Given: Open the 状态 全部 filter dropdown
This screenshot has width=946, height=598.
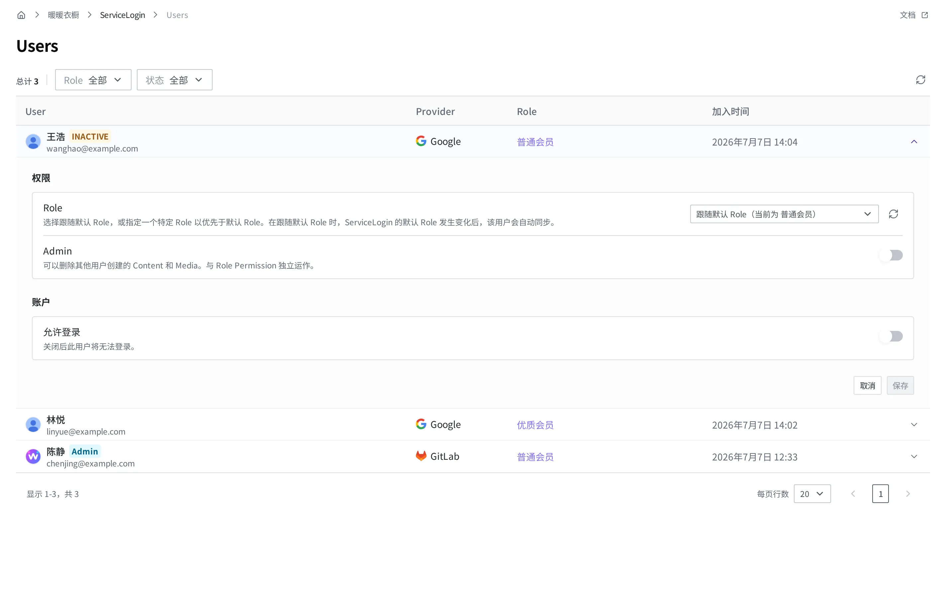Looking at the screenshot, I should [x=174, y=80].
